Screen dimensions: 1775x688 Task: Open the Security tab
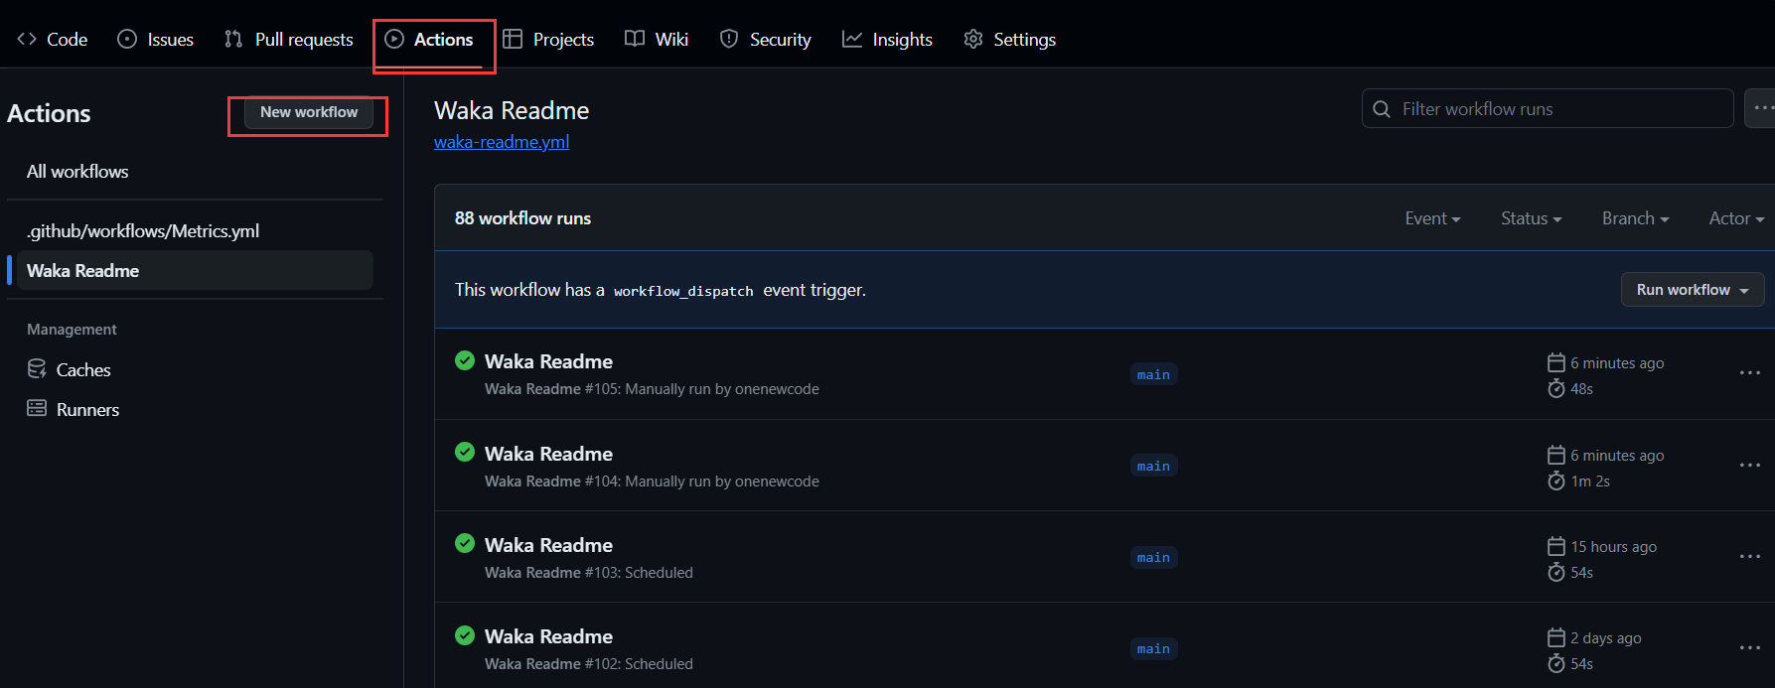tap(765, 39)
